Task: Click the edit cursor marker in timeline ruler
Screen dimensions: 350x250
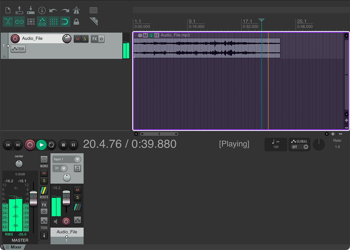Action: coord(261,20)
